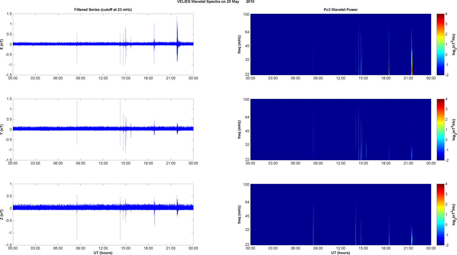Click UT (hours) label under bottom spectrogram
Viewport: 457px width, 255px height.
341,253
